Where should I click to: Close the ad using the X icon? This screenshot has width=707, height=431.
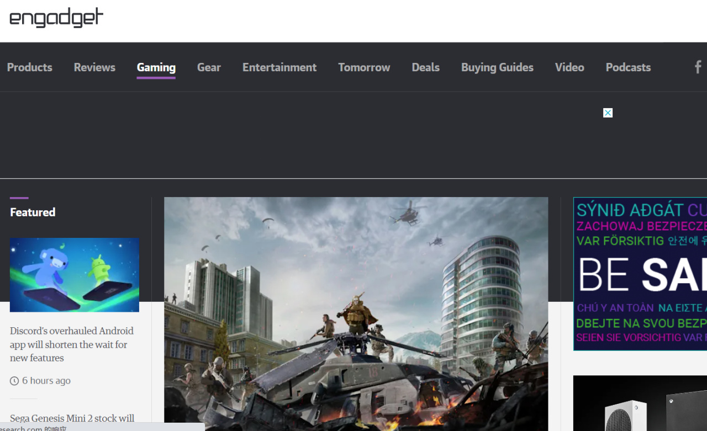click(x=608, y=113)
